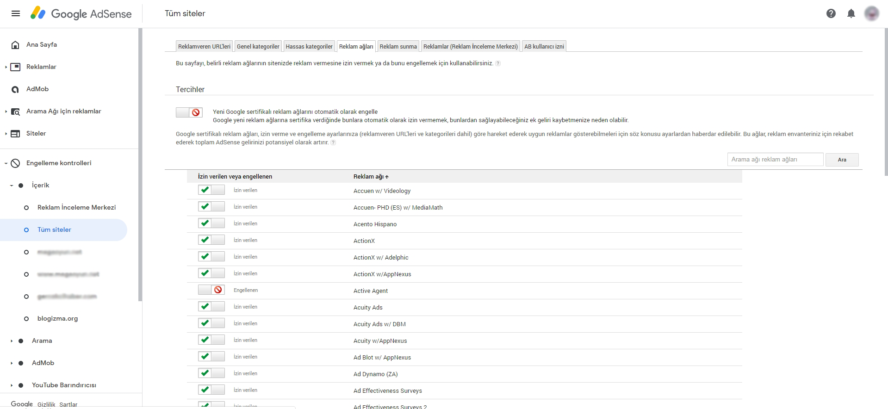Toggle the Ad Dynamo (ZA) switch
Viewport: 888px width, 409px height.
[x=211, y=373]
